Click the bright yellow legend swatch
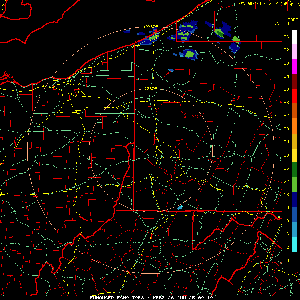The height and width of the screenshot is (300, 300). pos(294,155)
